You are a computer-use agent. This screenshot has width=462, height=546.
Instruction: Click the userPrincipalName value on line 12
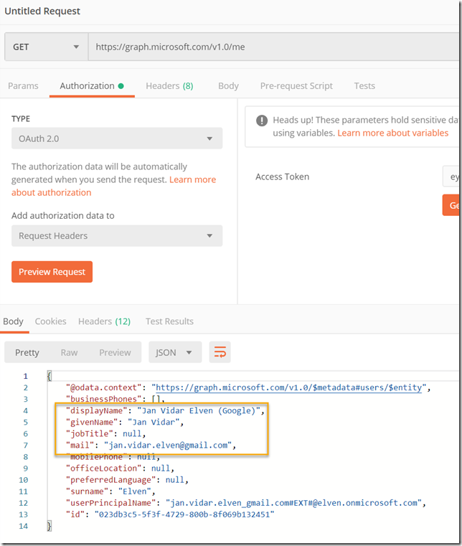pyautogui.click(x=293, y=503)
